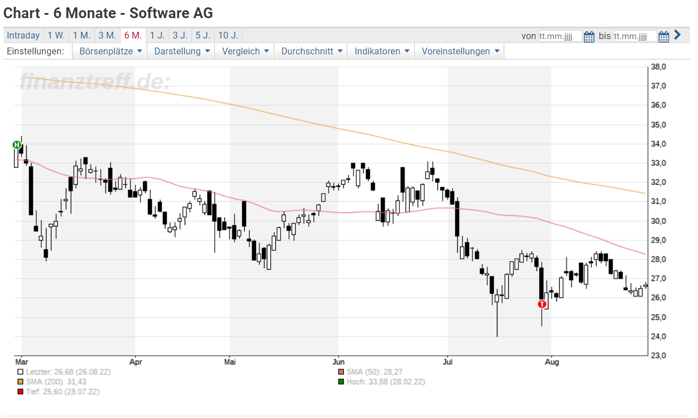Click the 'Chart - 6 Monate - Software AG' heading
Screen dimensions: 698x418
click(108, 12)
